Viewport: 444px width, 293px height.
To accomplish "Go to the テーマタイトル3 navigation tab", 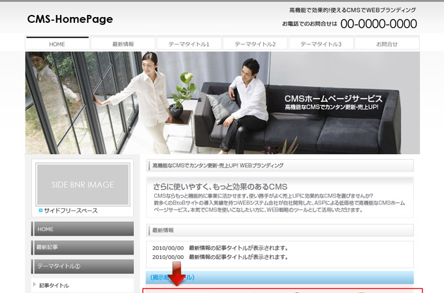I will 321,44.
